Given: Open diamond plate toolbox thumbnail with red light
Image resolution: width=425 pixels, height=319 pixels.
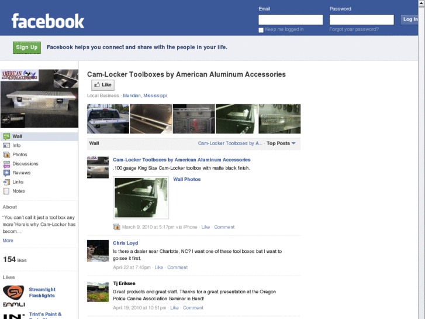Looking at the screenshot, I should [x=194, y=119].
